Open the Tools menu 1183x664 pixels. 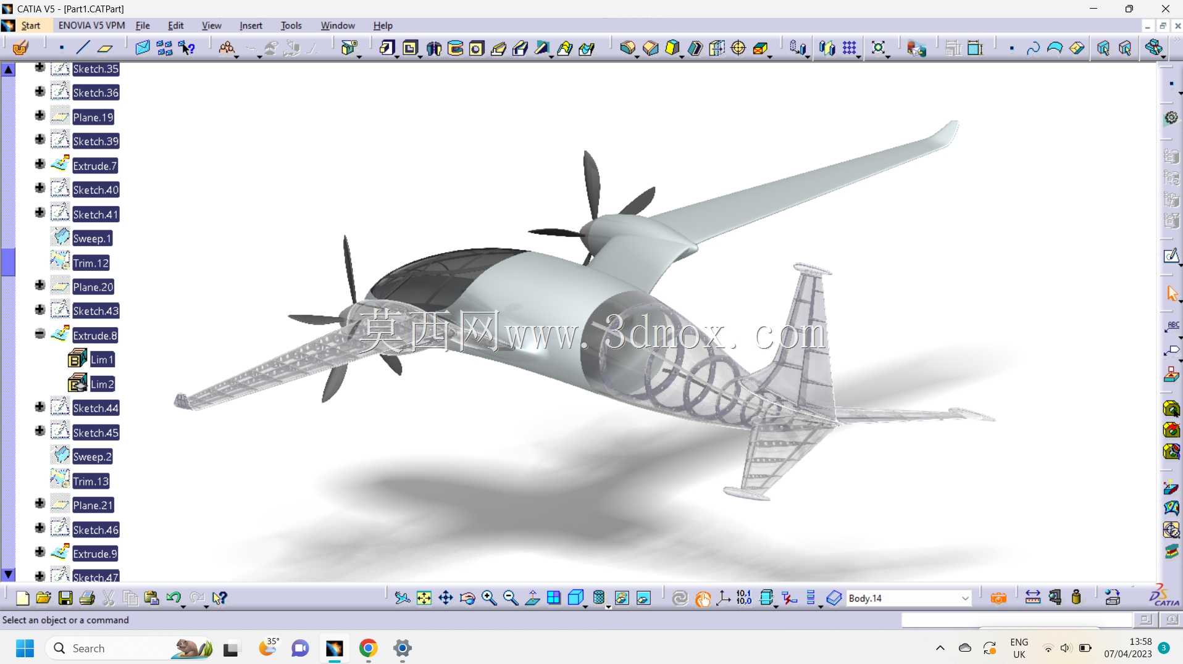pyautogui.click(x=291, y=25)
